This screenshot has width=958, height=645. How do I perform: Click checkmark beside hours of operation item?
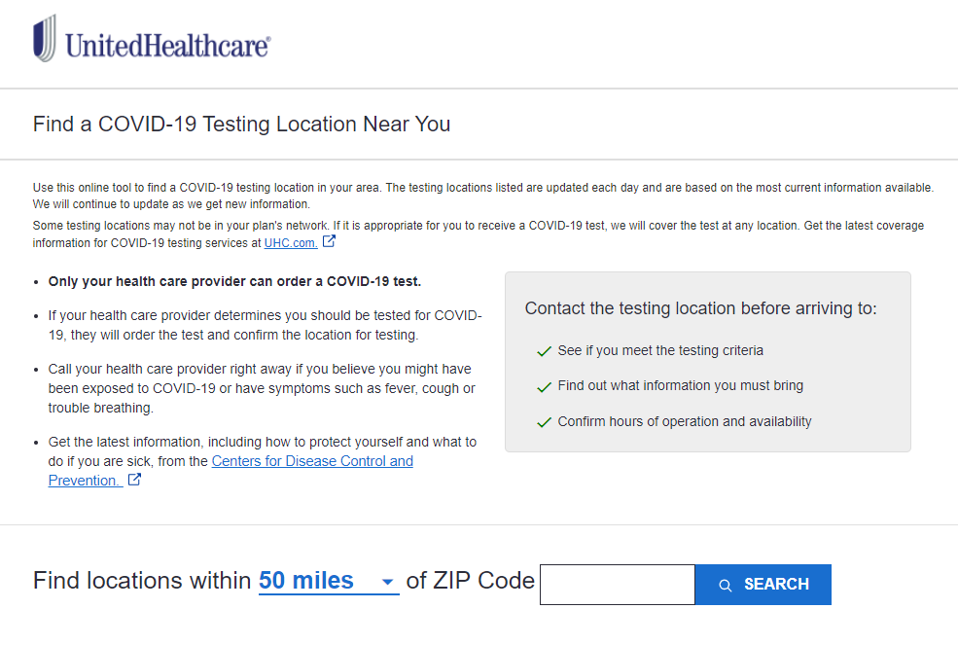click(544, 422)
